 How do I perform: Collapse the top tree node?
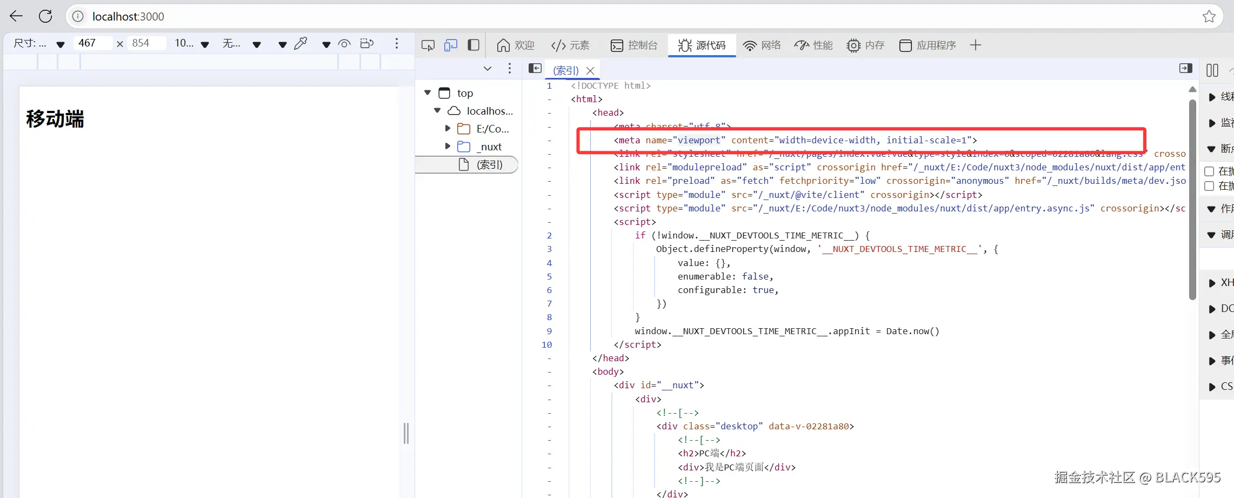point(428,93)
